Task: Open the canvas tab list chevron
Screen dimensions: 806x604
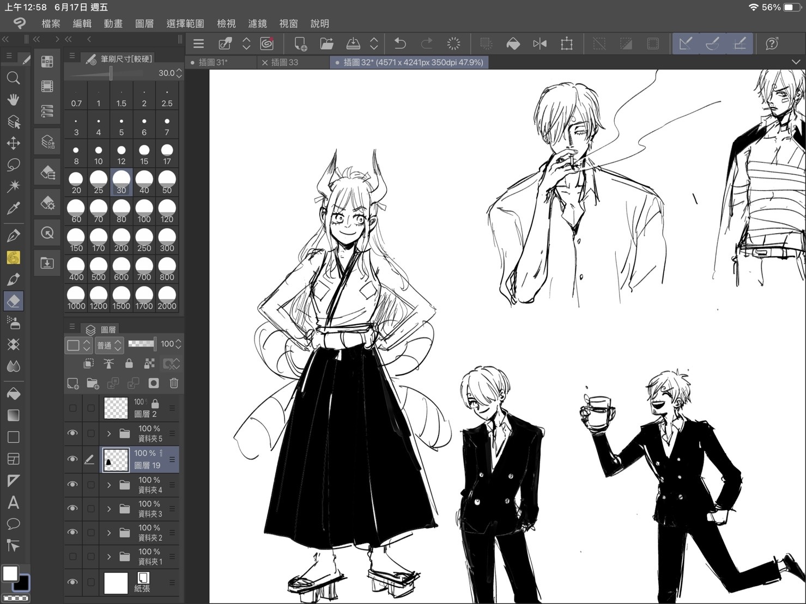Action: click(796, 62)
